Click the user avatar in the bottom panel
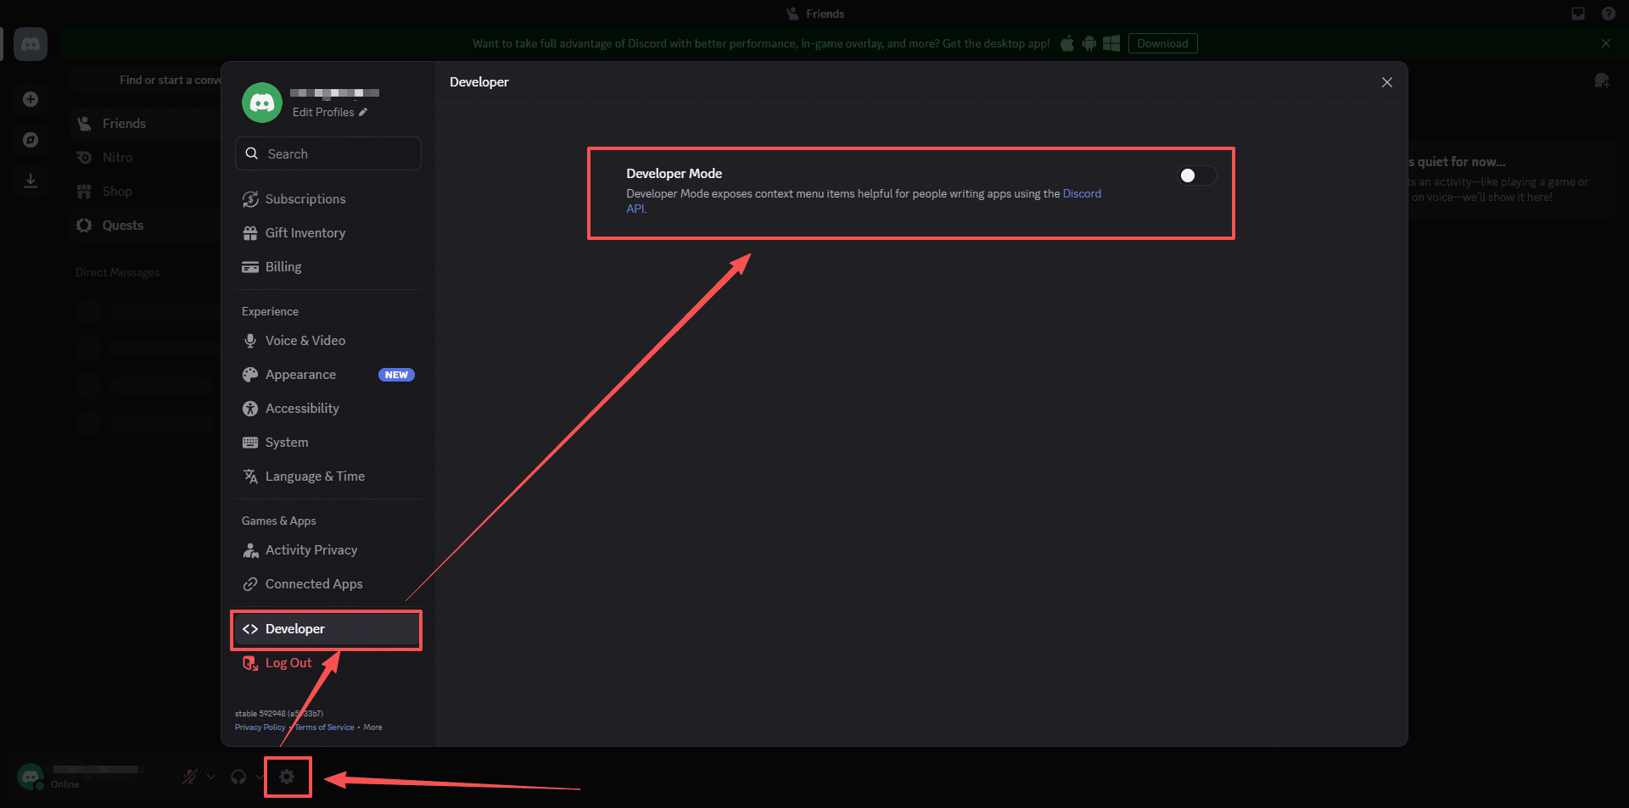This screenshot has width=1629, height=808. pyautogui.click(x=31, y=777)
